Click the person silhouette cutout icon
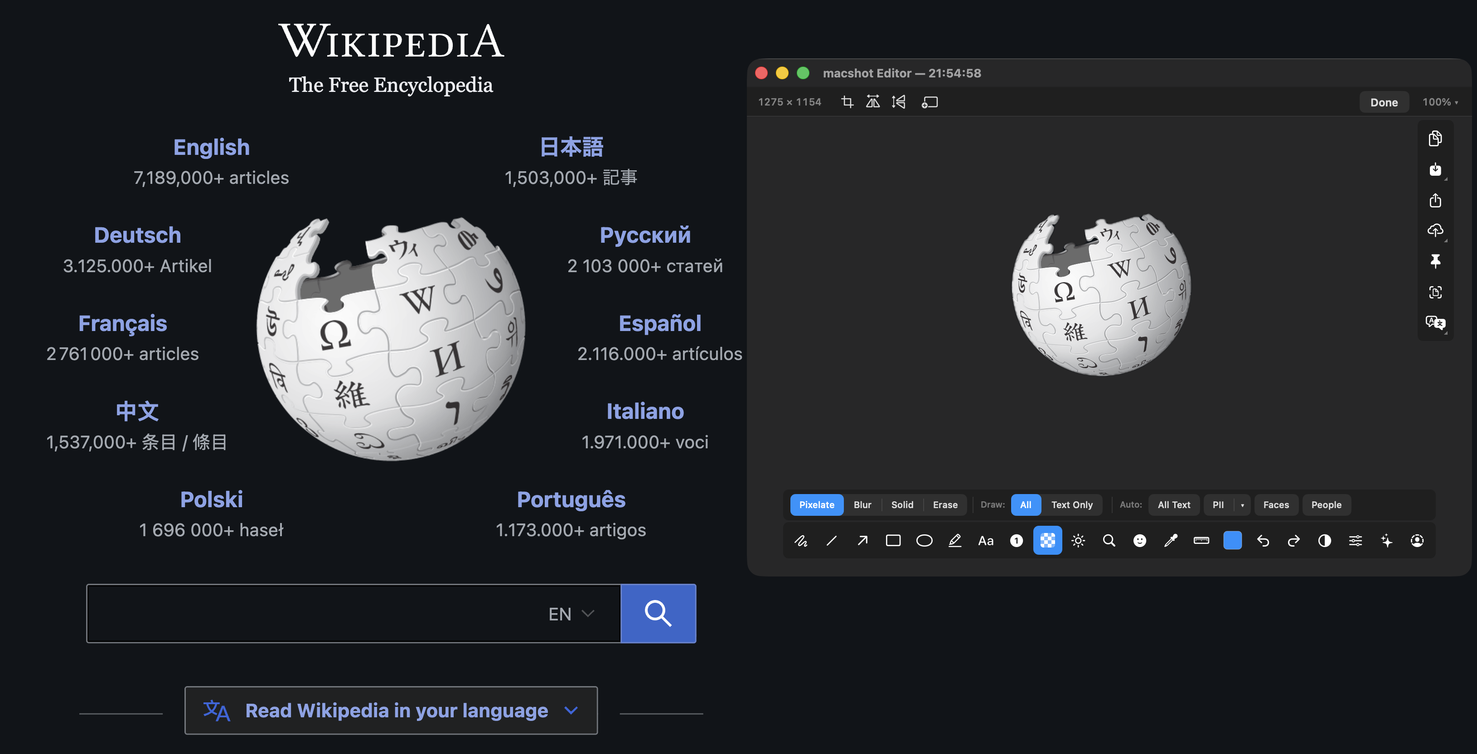Screen dimensions: 1477x754 1417,541
